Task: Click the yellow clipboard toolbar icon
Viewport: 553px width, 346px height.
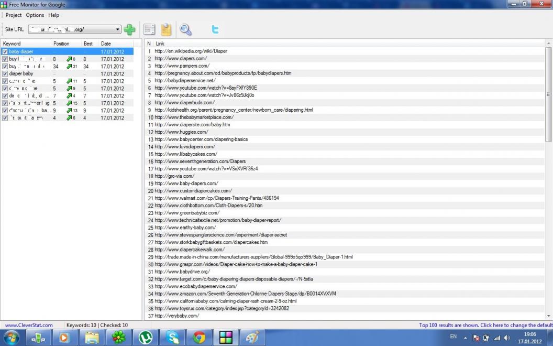Action: point(166,30)
